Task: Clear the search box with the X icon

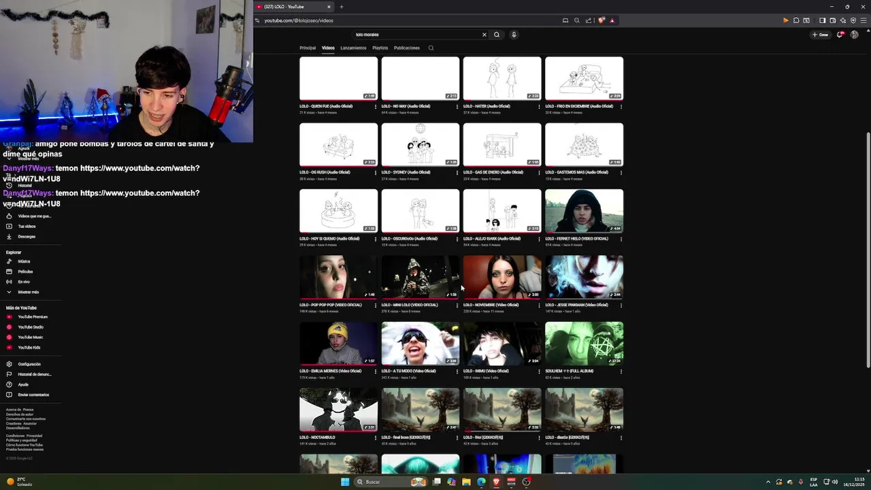Action: pyautogui.click(x=484, y=35)
